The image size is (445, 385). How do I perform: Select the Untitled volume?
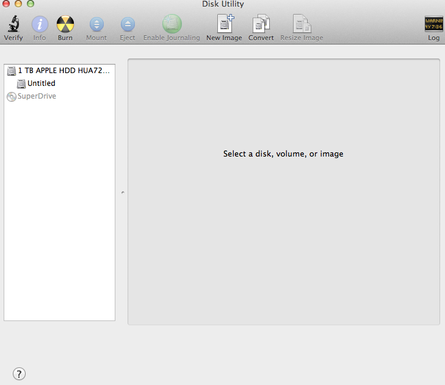coord(59,83)
